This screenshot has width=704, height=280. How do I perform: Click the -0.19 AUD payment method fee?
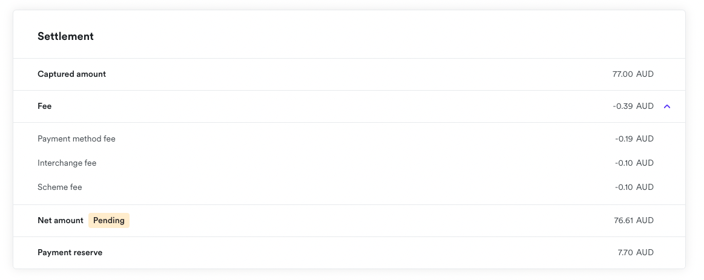634,139
